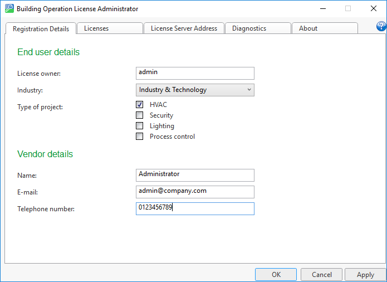Viewport: 387px width, 282px height.
Task: Click into the vendor Name field
Action: pyautogui.click(x=195, y=176)
